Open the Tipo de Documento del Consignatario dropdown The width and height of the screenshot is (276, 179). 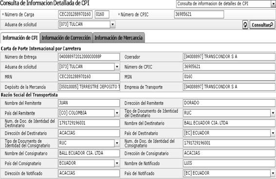click(117, 143)
